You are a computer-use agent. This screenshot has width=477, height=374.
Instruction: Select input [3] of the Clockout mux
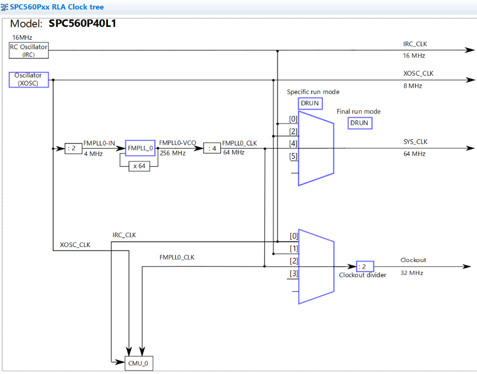[x=294, y=274]
